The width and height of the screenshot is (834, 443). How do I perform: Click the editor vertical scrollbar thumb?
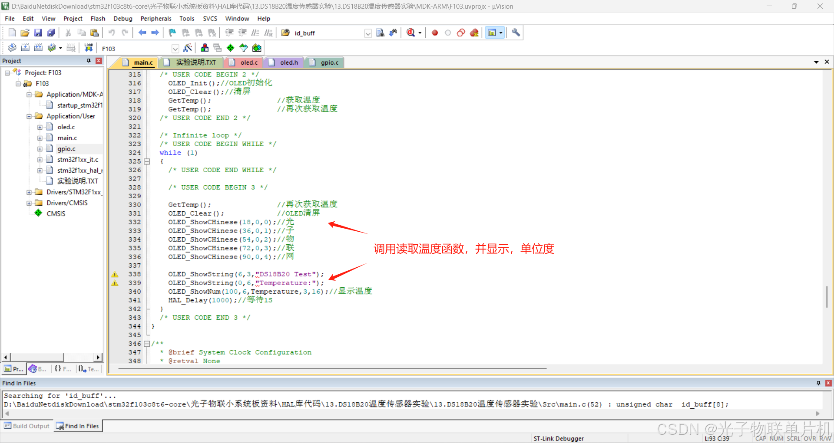[827, 297]
